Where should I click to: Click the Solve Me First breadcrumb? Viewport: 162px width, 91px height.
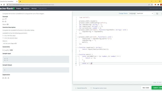43,8
